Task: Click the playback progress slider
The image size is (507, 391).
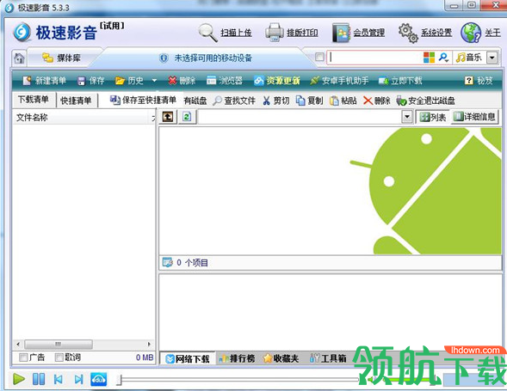Action: tap(239, 380)
